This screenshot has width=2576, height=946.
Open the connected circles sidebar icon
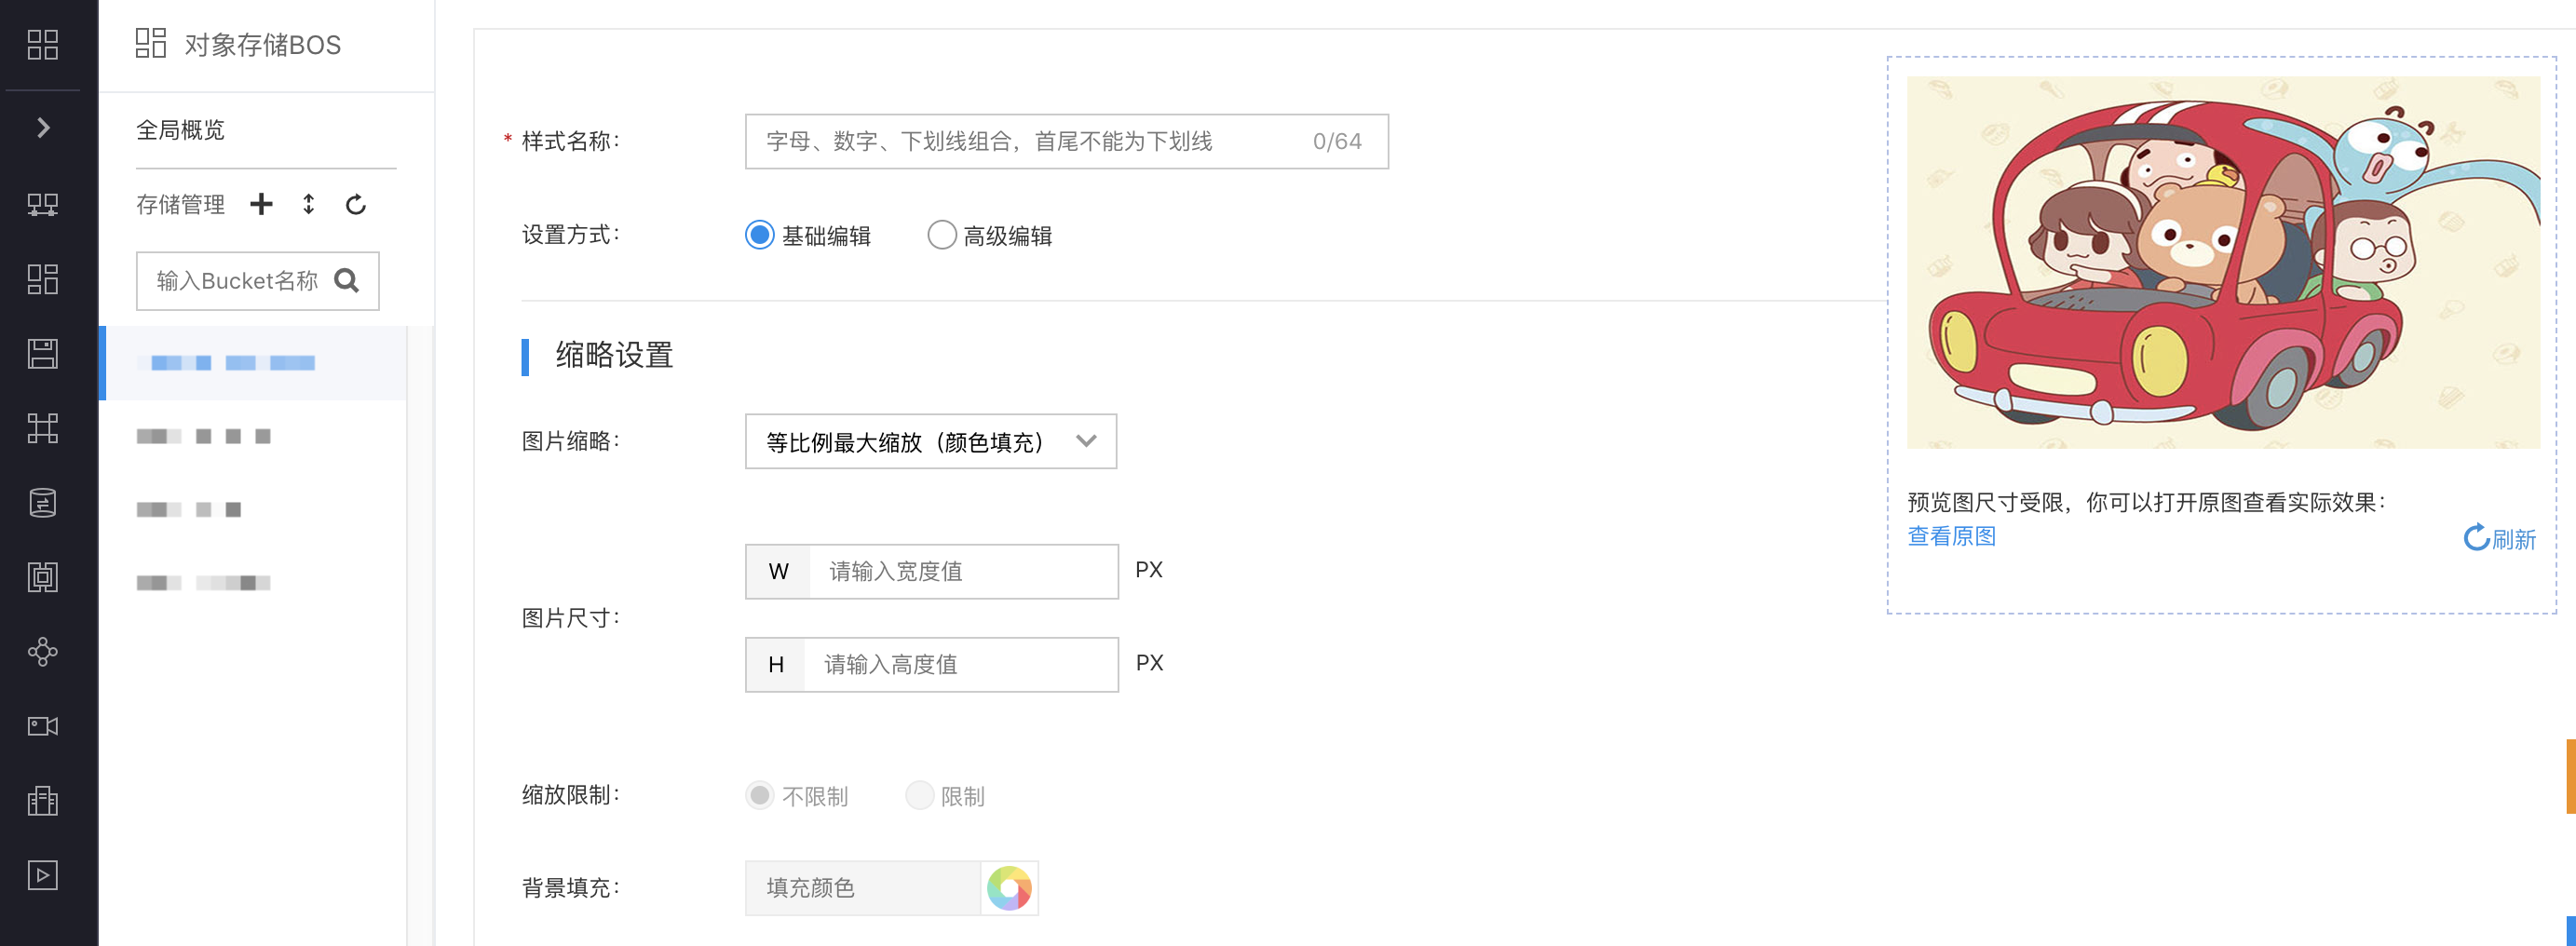click(43, 652)
